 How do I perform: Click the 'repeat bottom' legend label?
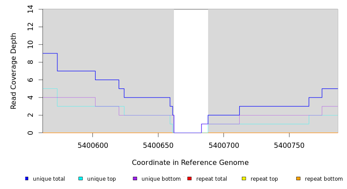click(324, 179)
